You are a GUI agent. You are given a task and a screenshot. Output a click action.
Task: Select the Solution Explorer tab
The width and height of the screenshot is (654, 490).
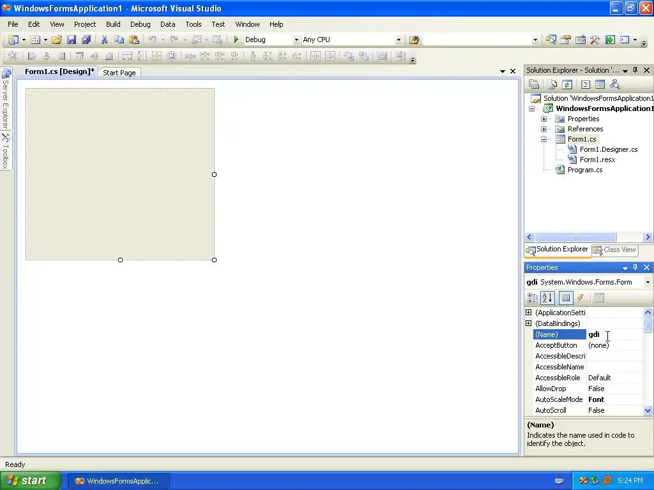coord(557,249)
